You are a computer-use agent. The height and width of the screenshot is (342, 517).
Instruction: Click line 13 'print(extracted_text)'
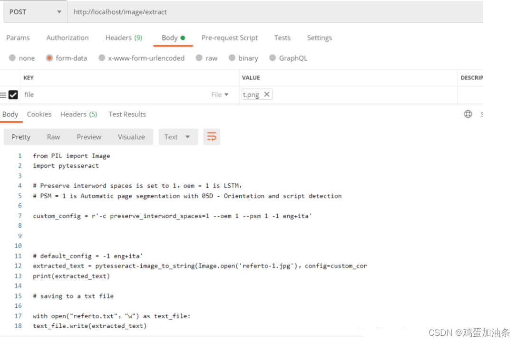point(71,276)
